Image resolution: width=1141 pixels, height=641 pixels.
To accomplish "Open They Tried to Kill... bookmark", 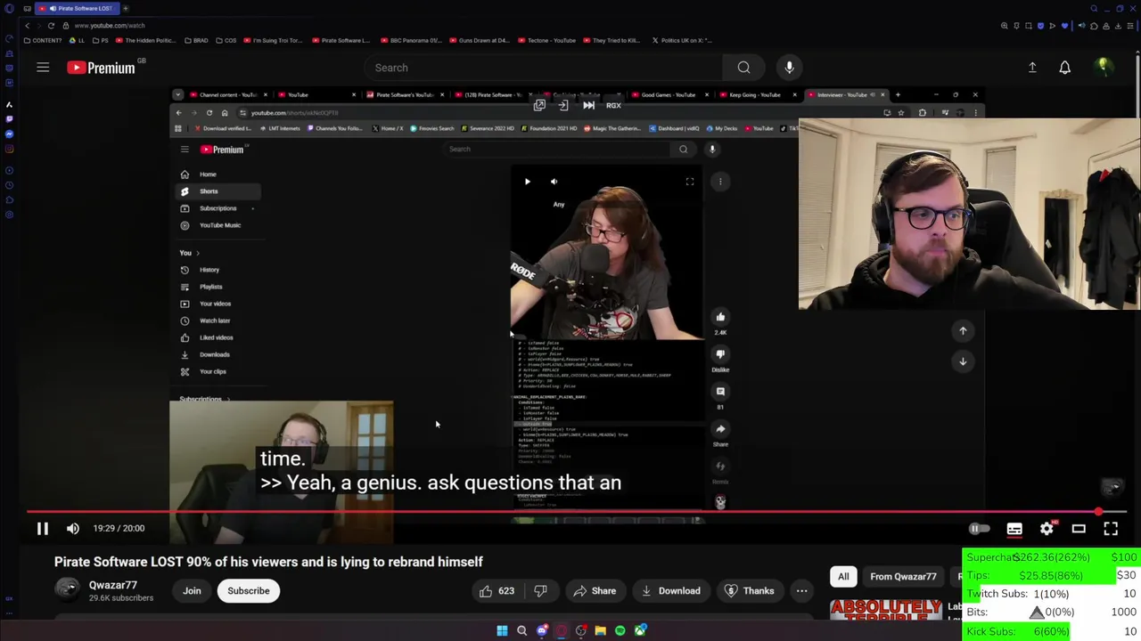I will coord(612,40).
